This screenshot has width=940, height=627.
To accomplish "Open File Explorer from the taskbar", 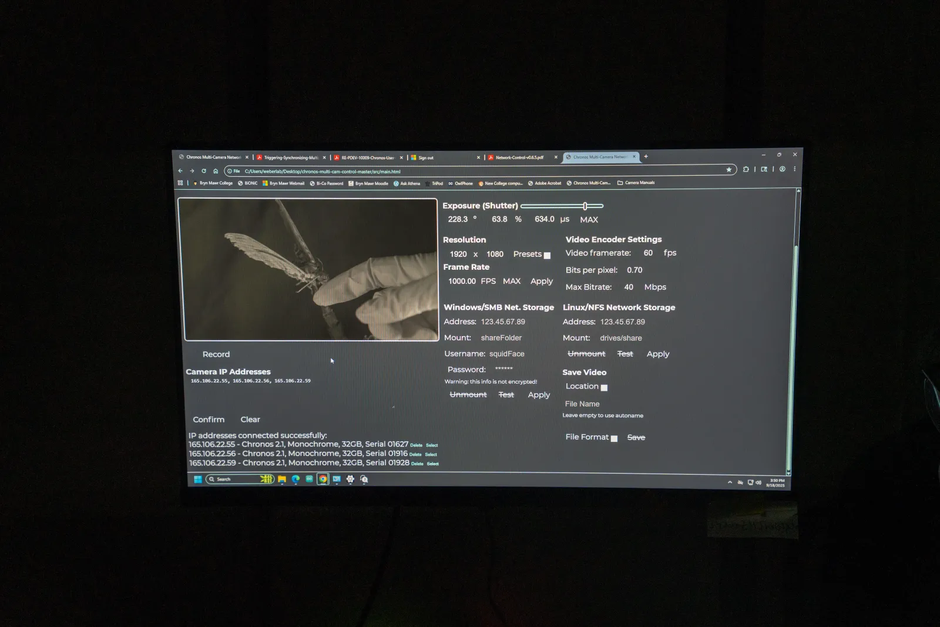I will [x=282, y=480].
